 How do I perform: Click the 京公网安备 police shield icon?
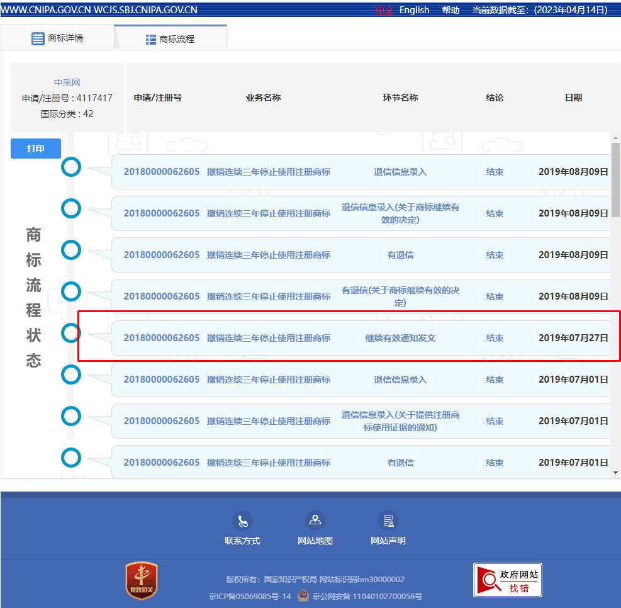tap(303, 595)
